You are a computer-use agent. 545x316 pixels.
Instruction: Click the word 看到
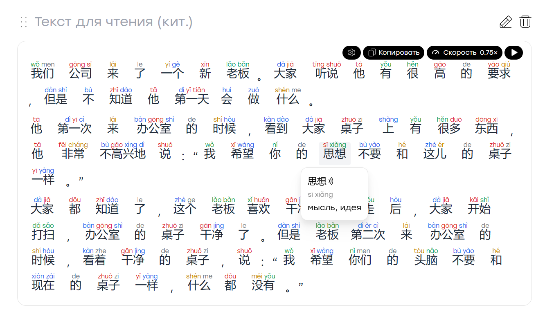pos(276,129)
